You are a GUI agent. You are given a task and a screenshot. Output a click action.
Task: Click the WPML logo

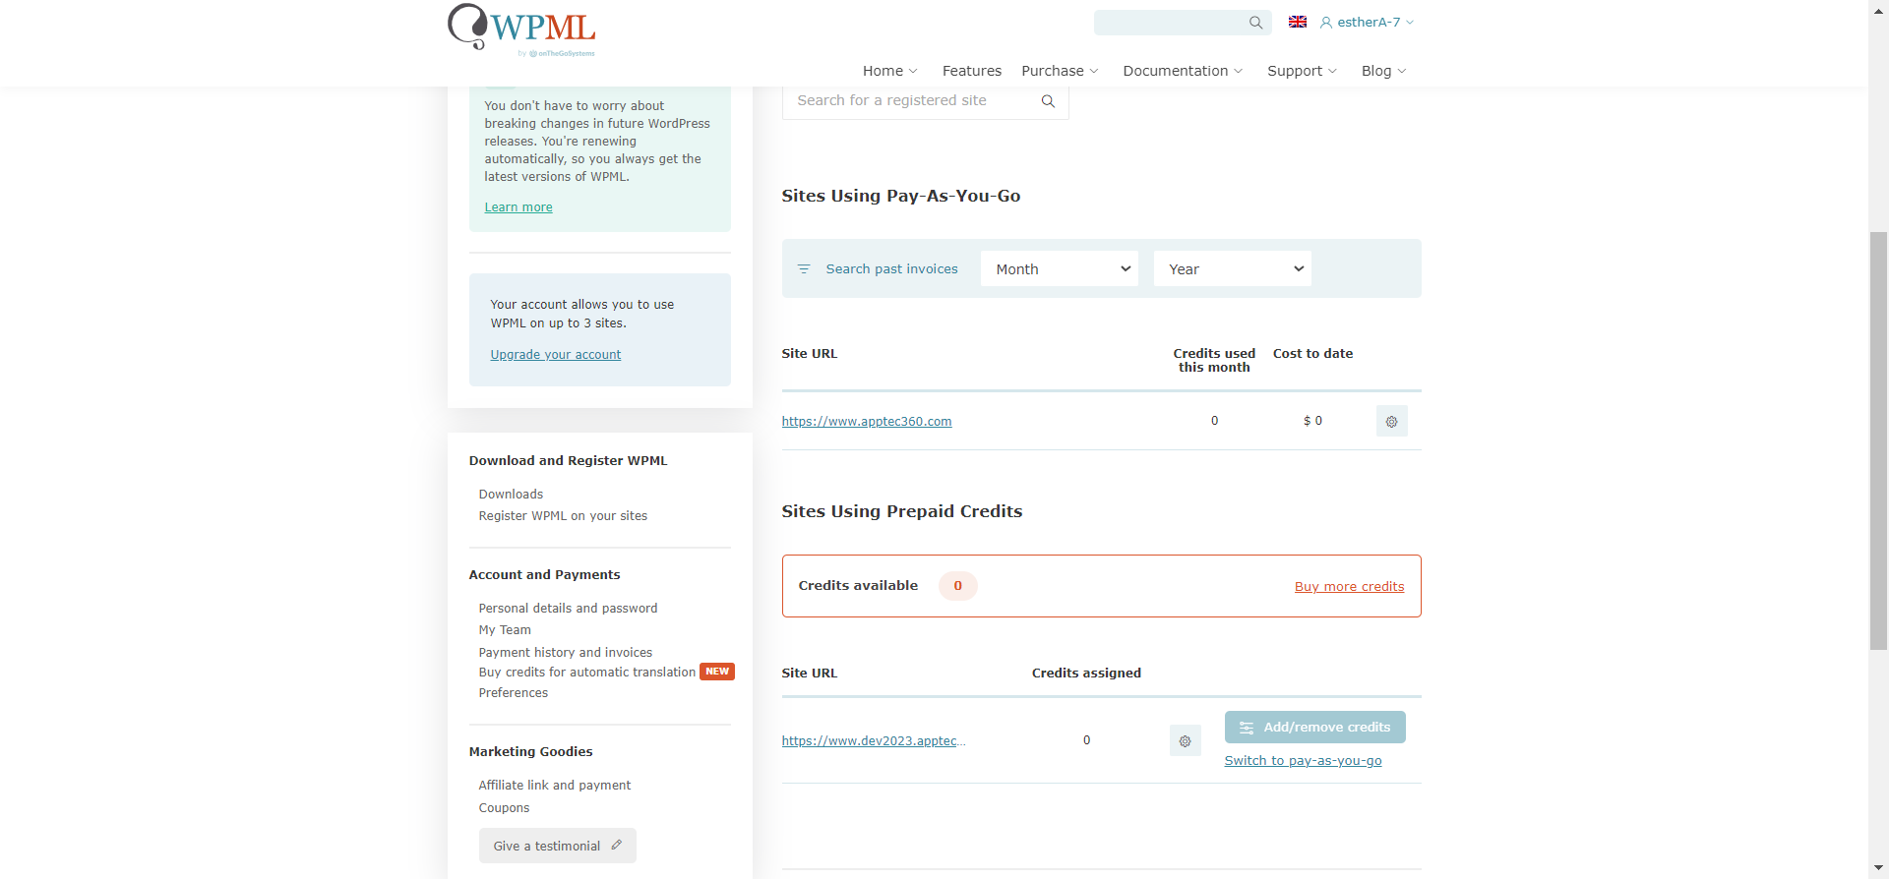[521, 30]
